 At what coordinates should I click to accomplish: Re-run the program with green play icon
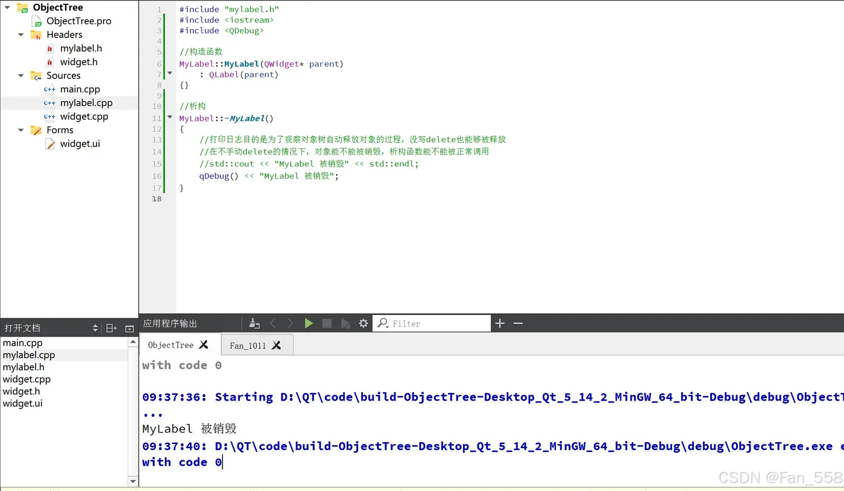(x=309, y=324)
